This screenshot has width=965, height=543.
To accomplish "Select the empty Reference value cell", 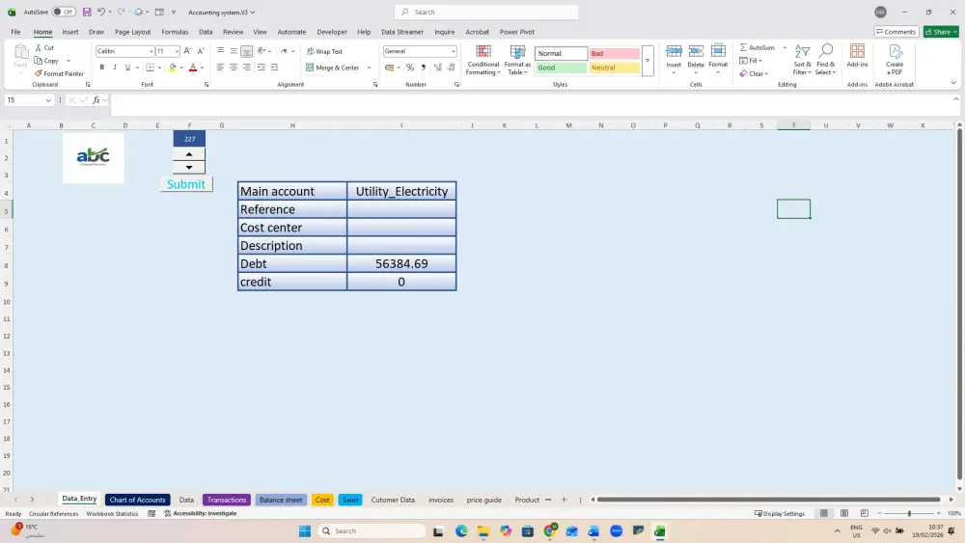I will (x=401, y=209).
